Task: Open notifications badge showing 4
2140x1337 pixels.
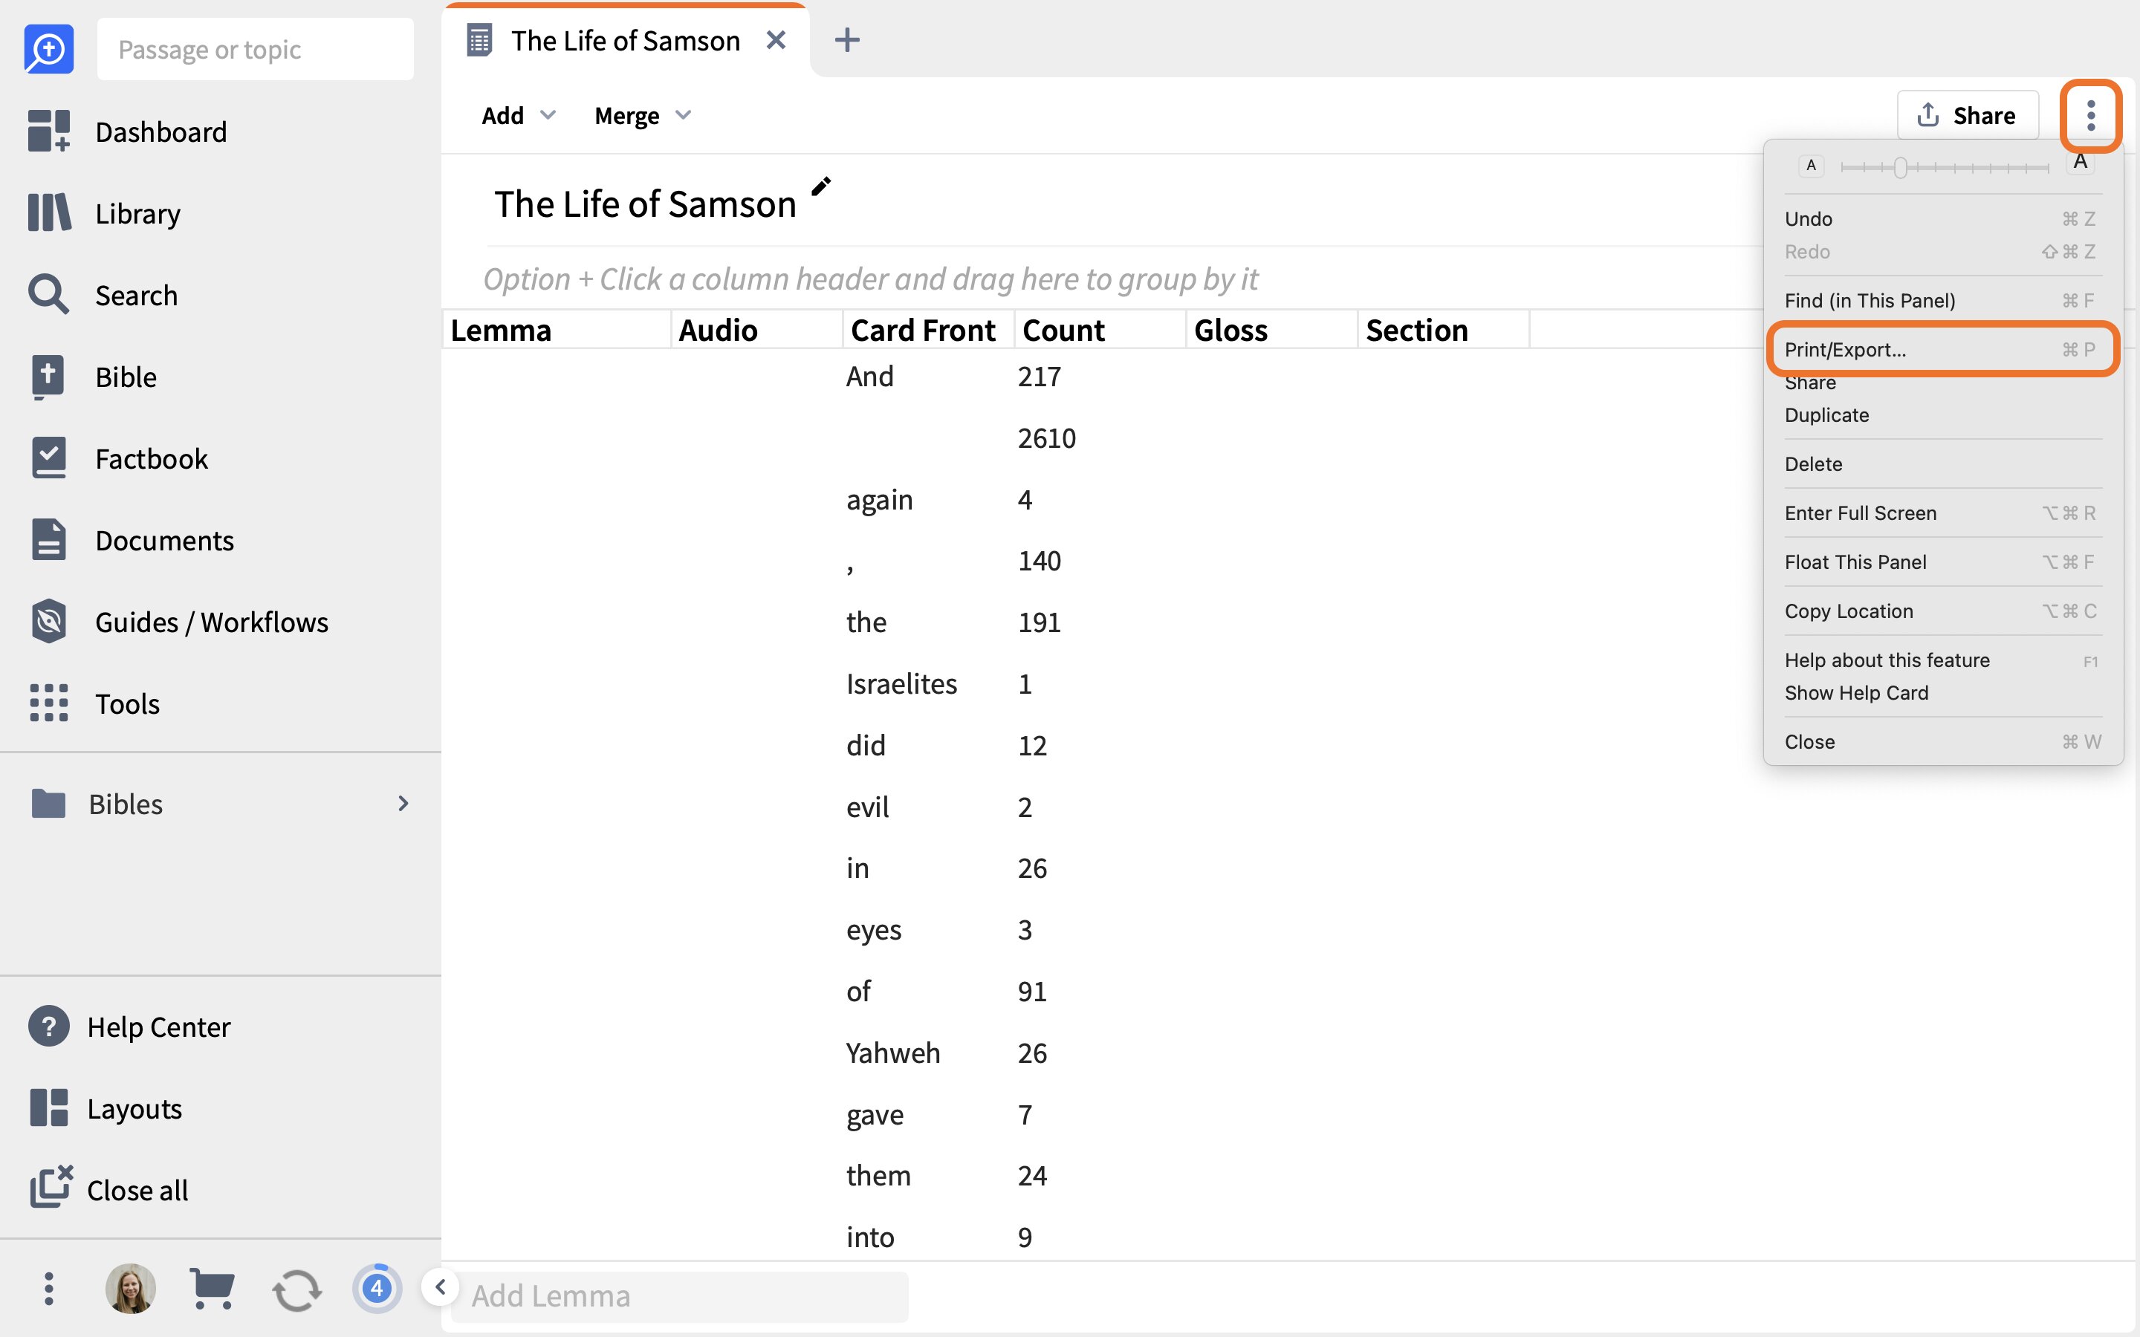Action: point(377,1289)
